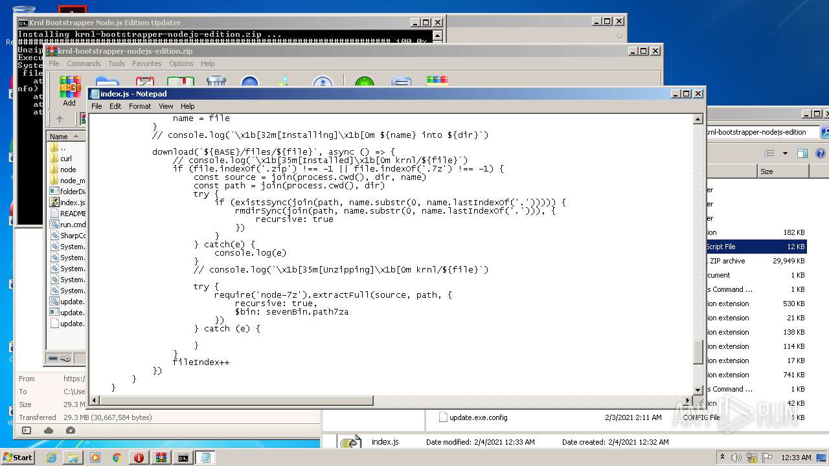Open Windows Explorer from taskbar
829x466 pixels.
(73, 458)
